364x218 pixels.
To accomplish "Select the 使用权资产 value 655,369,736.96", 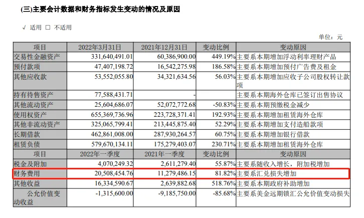I will (112, 115).
